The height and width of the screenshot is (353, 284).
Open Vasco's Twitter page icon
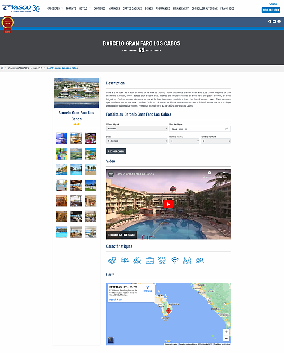(274, 21)
